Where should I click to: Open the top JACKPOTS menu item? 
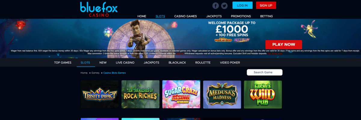214,16
